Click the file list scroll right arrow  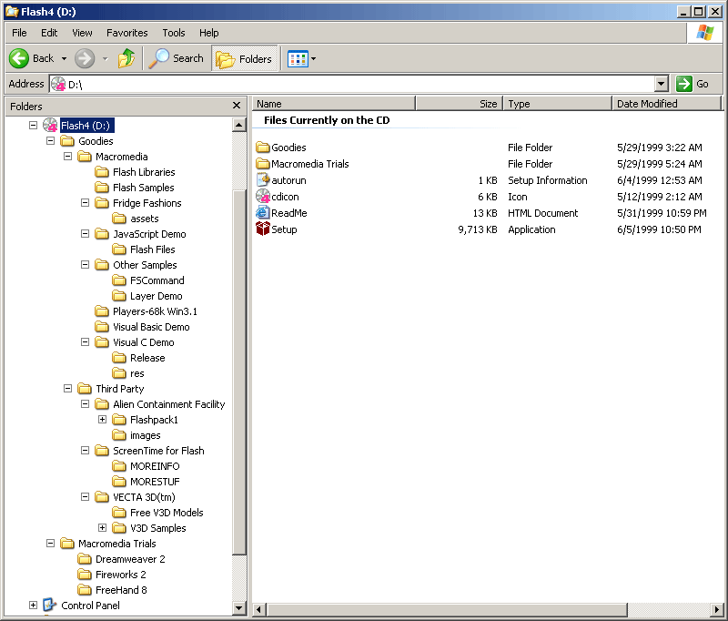point(717,609)
